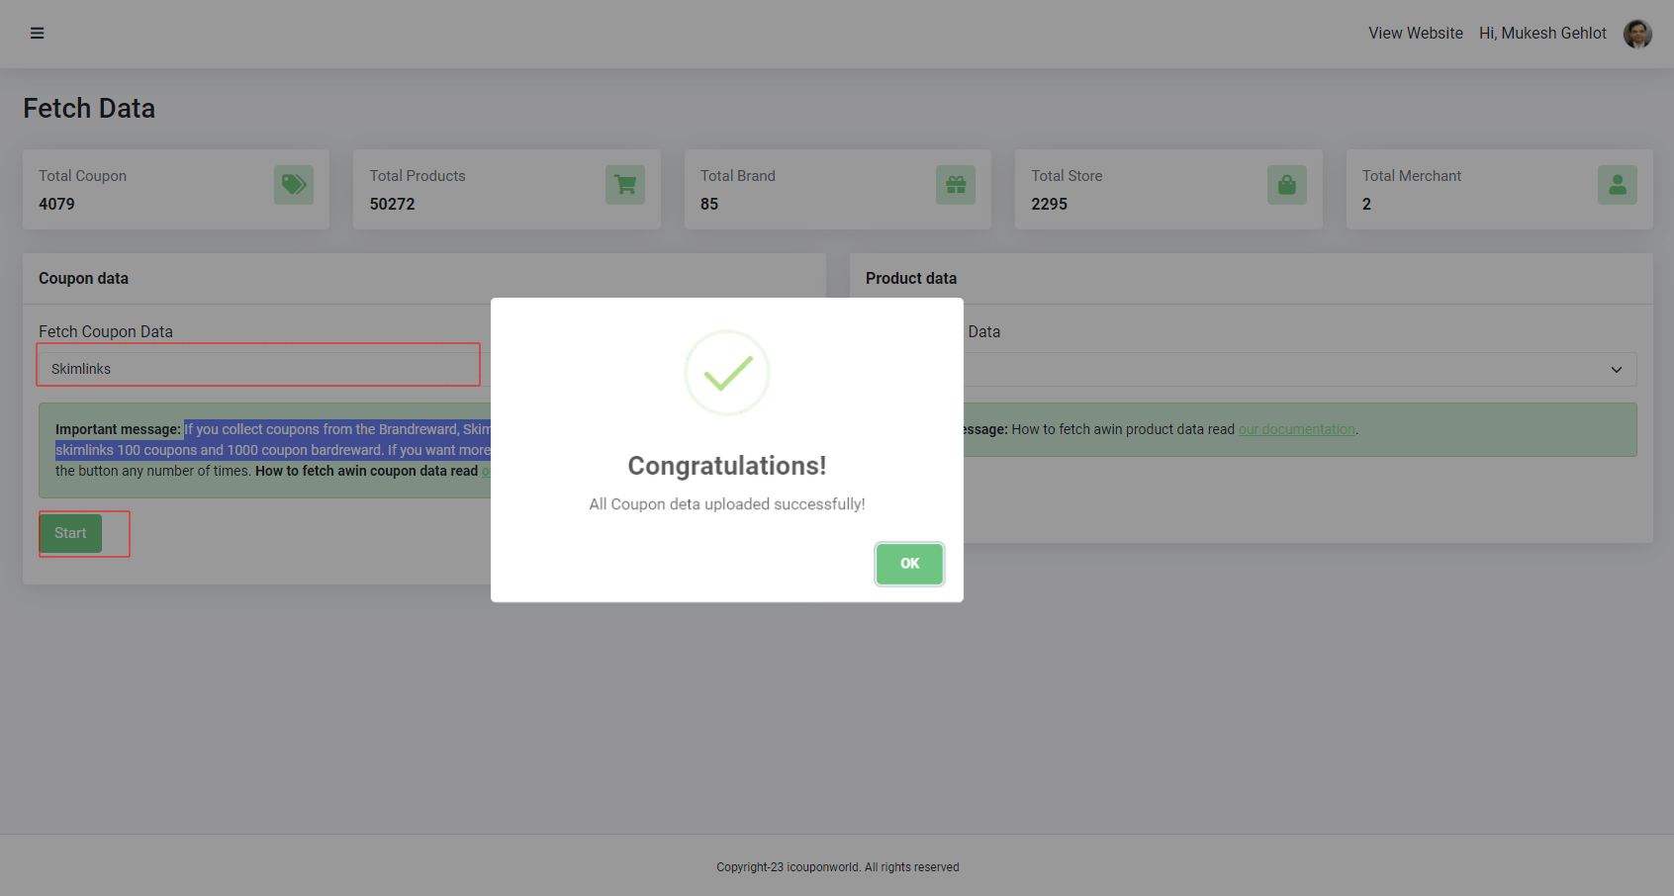This screenshot has height=896, width=1674.
Task: Expand the Product data dropdown chevron
Action: (x=1616, y=370)
